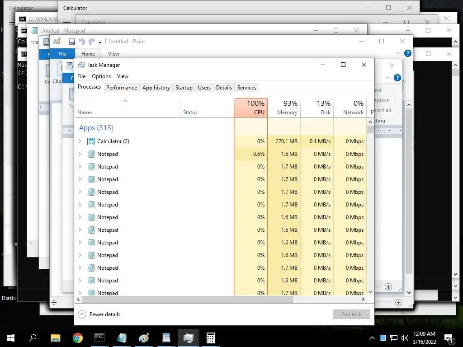Open the Users tab

coord(204,88)
